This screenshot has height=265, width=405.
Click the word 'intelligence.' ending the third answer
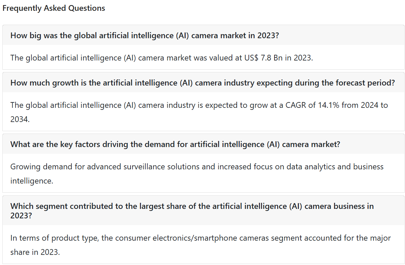(x=32, y=181)
